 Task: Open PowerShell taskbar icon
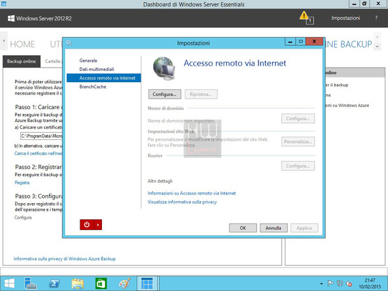coord(54,283)
